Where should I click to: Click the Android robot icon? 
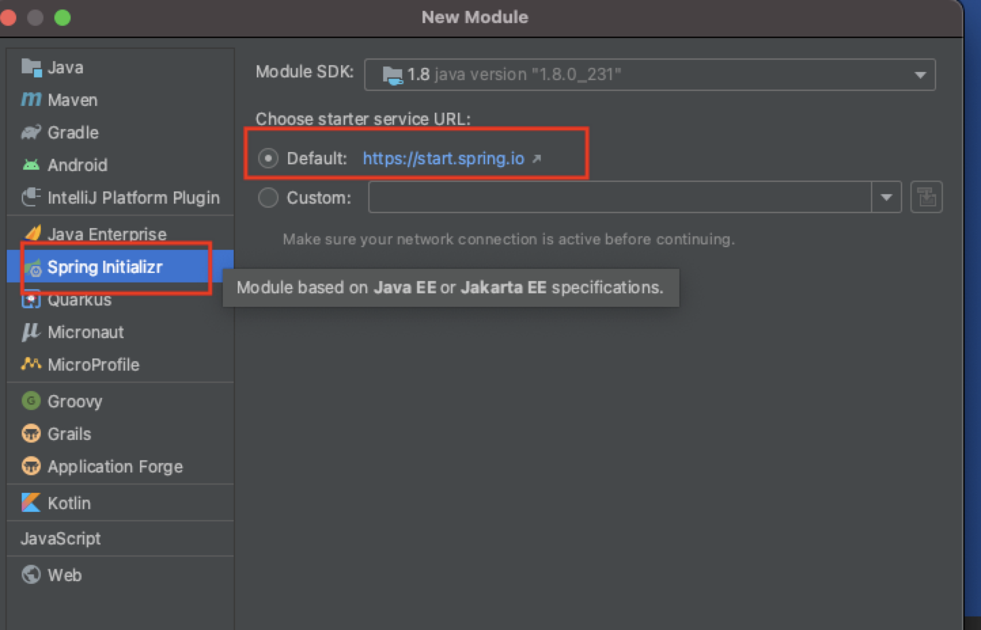point(31,165)
